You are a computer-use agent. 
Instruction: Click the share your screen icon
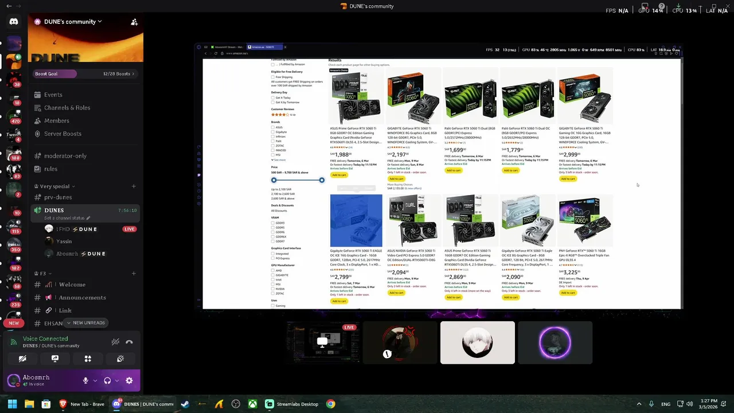click(55, 359)
